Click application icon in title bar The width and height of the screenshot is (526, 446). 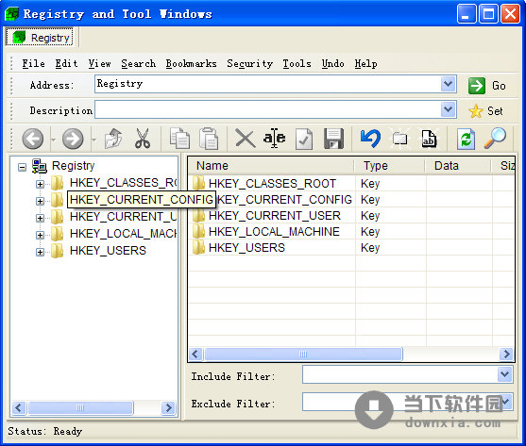pos(11,14)
